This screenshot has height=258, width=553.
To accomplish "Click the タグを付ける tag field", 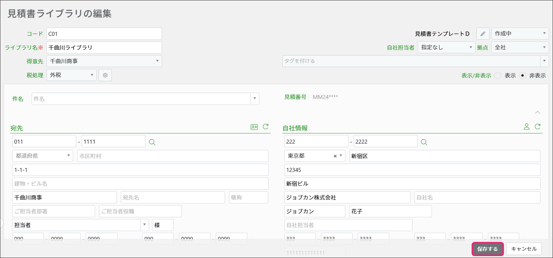I will pos(411,61).
